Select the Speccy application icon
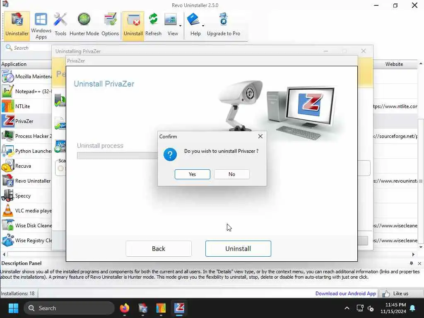This screenshot has width=424, height=318. pyautogui.click(x=7, y=195)
